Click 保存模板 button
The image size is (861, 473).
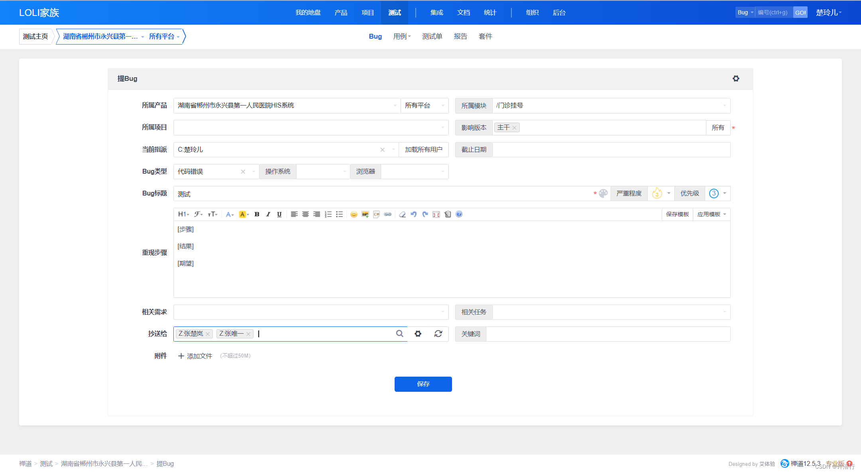click(677, 214)
